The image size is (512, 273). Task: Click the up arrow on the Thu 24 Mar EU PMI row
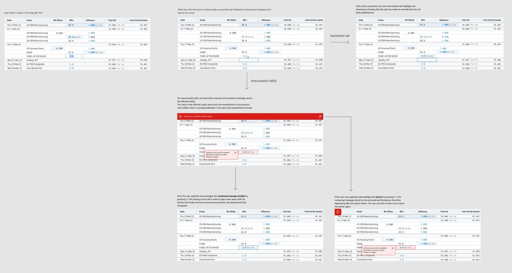(118, 64)
